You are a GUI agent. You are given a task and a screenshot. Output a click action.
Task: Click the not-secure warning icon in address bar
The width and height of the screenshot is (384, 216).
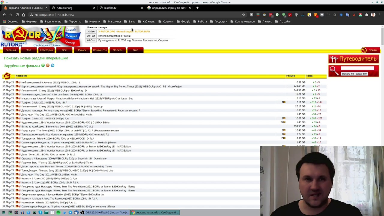coord(31,15)
